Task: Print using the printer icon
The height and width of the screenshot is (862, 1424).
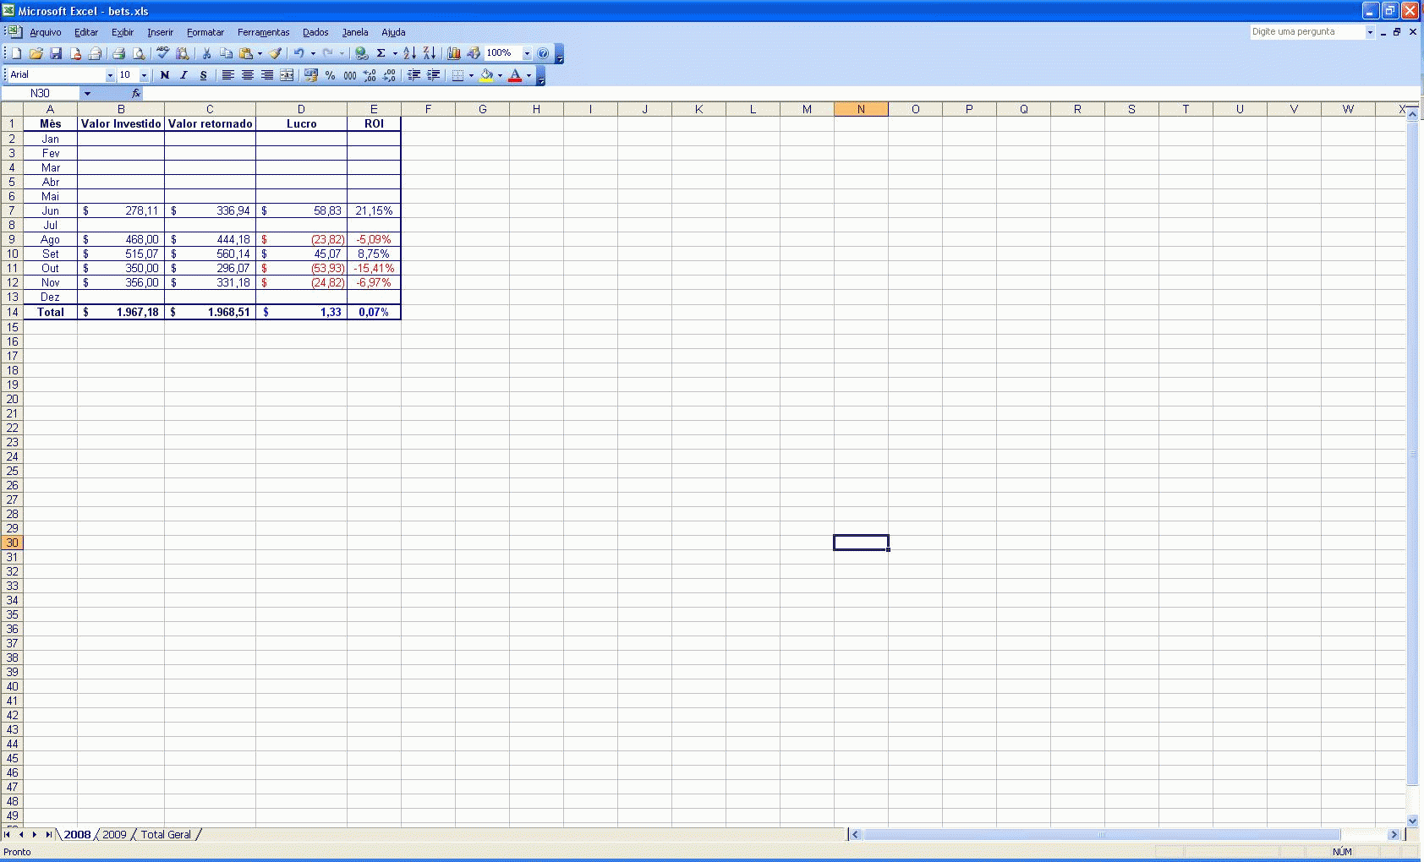Action: [x=119, y=53]
